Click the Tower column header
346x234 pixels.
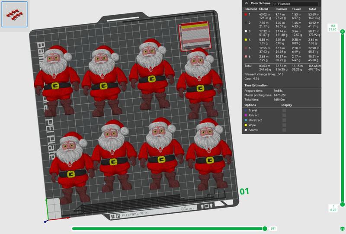(296, 9)
